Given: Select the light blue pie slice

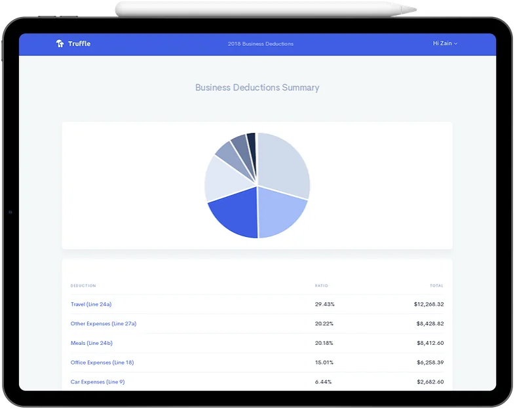Looking at the screenshot, I should click(280, 208).
